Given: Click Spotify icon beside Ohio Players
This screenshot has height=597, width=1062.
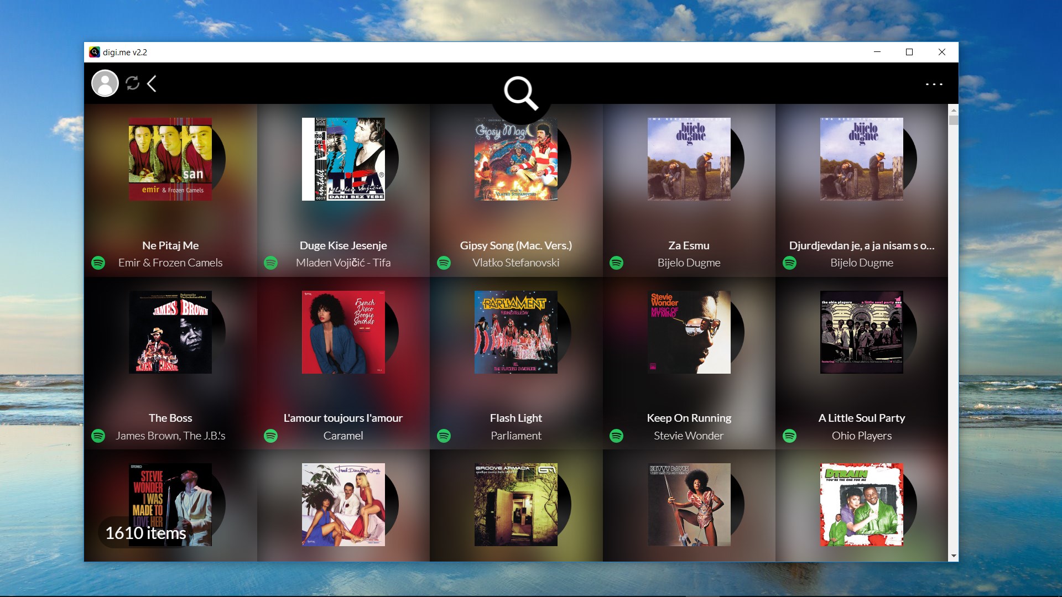Looking at the screenshot, I should click(x=790, y=436).
